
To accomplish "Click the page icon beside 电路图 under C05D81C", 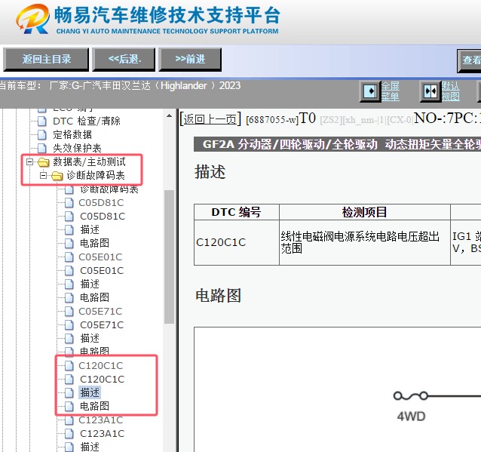I will pos(69,244).
